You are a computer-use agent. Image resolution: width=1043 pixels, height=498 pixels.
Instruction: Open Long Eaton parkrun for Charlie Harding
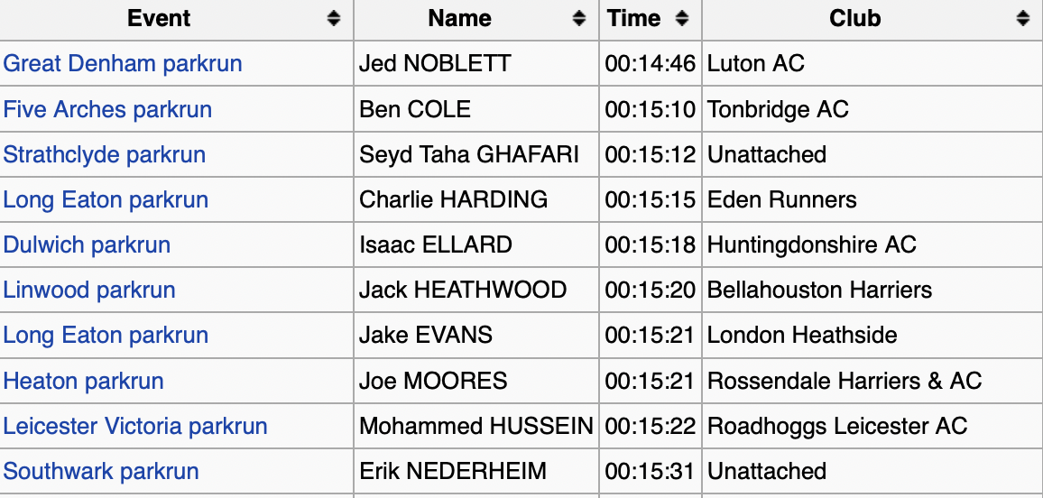click(106, 200)
